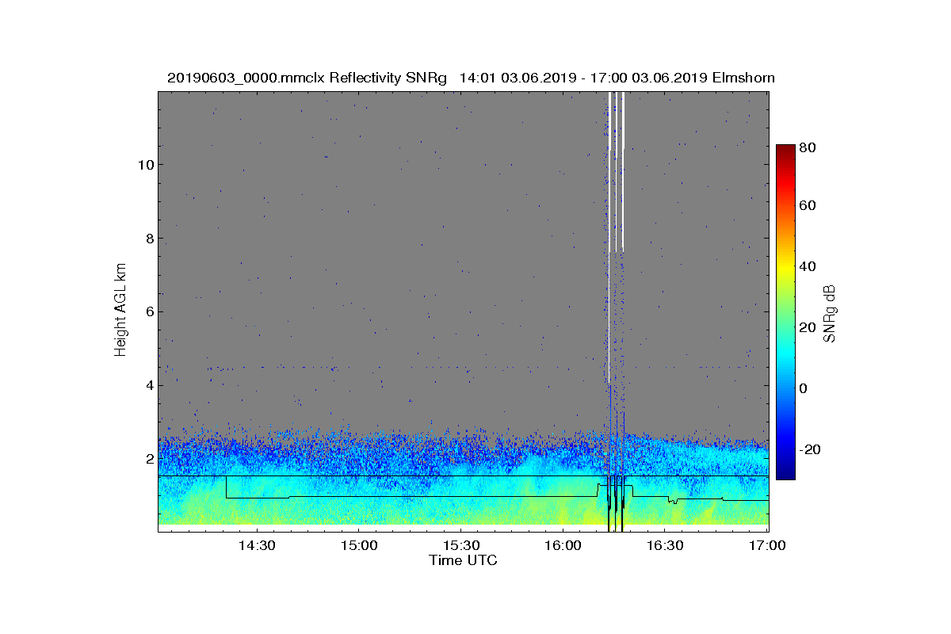Viewport: 951px width, 634px height.
Task: Click the dark blue bottom of colorbar
Action: pyautogui.click(x=785, y=473)
